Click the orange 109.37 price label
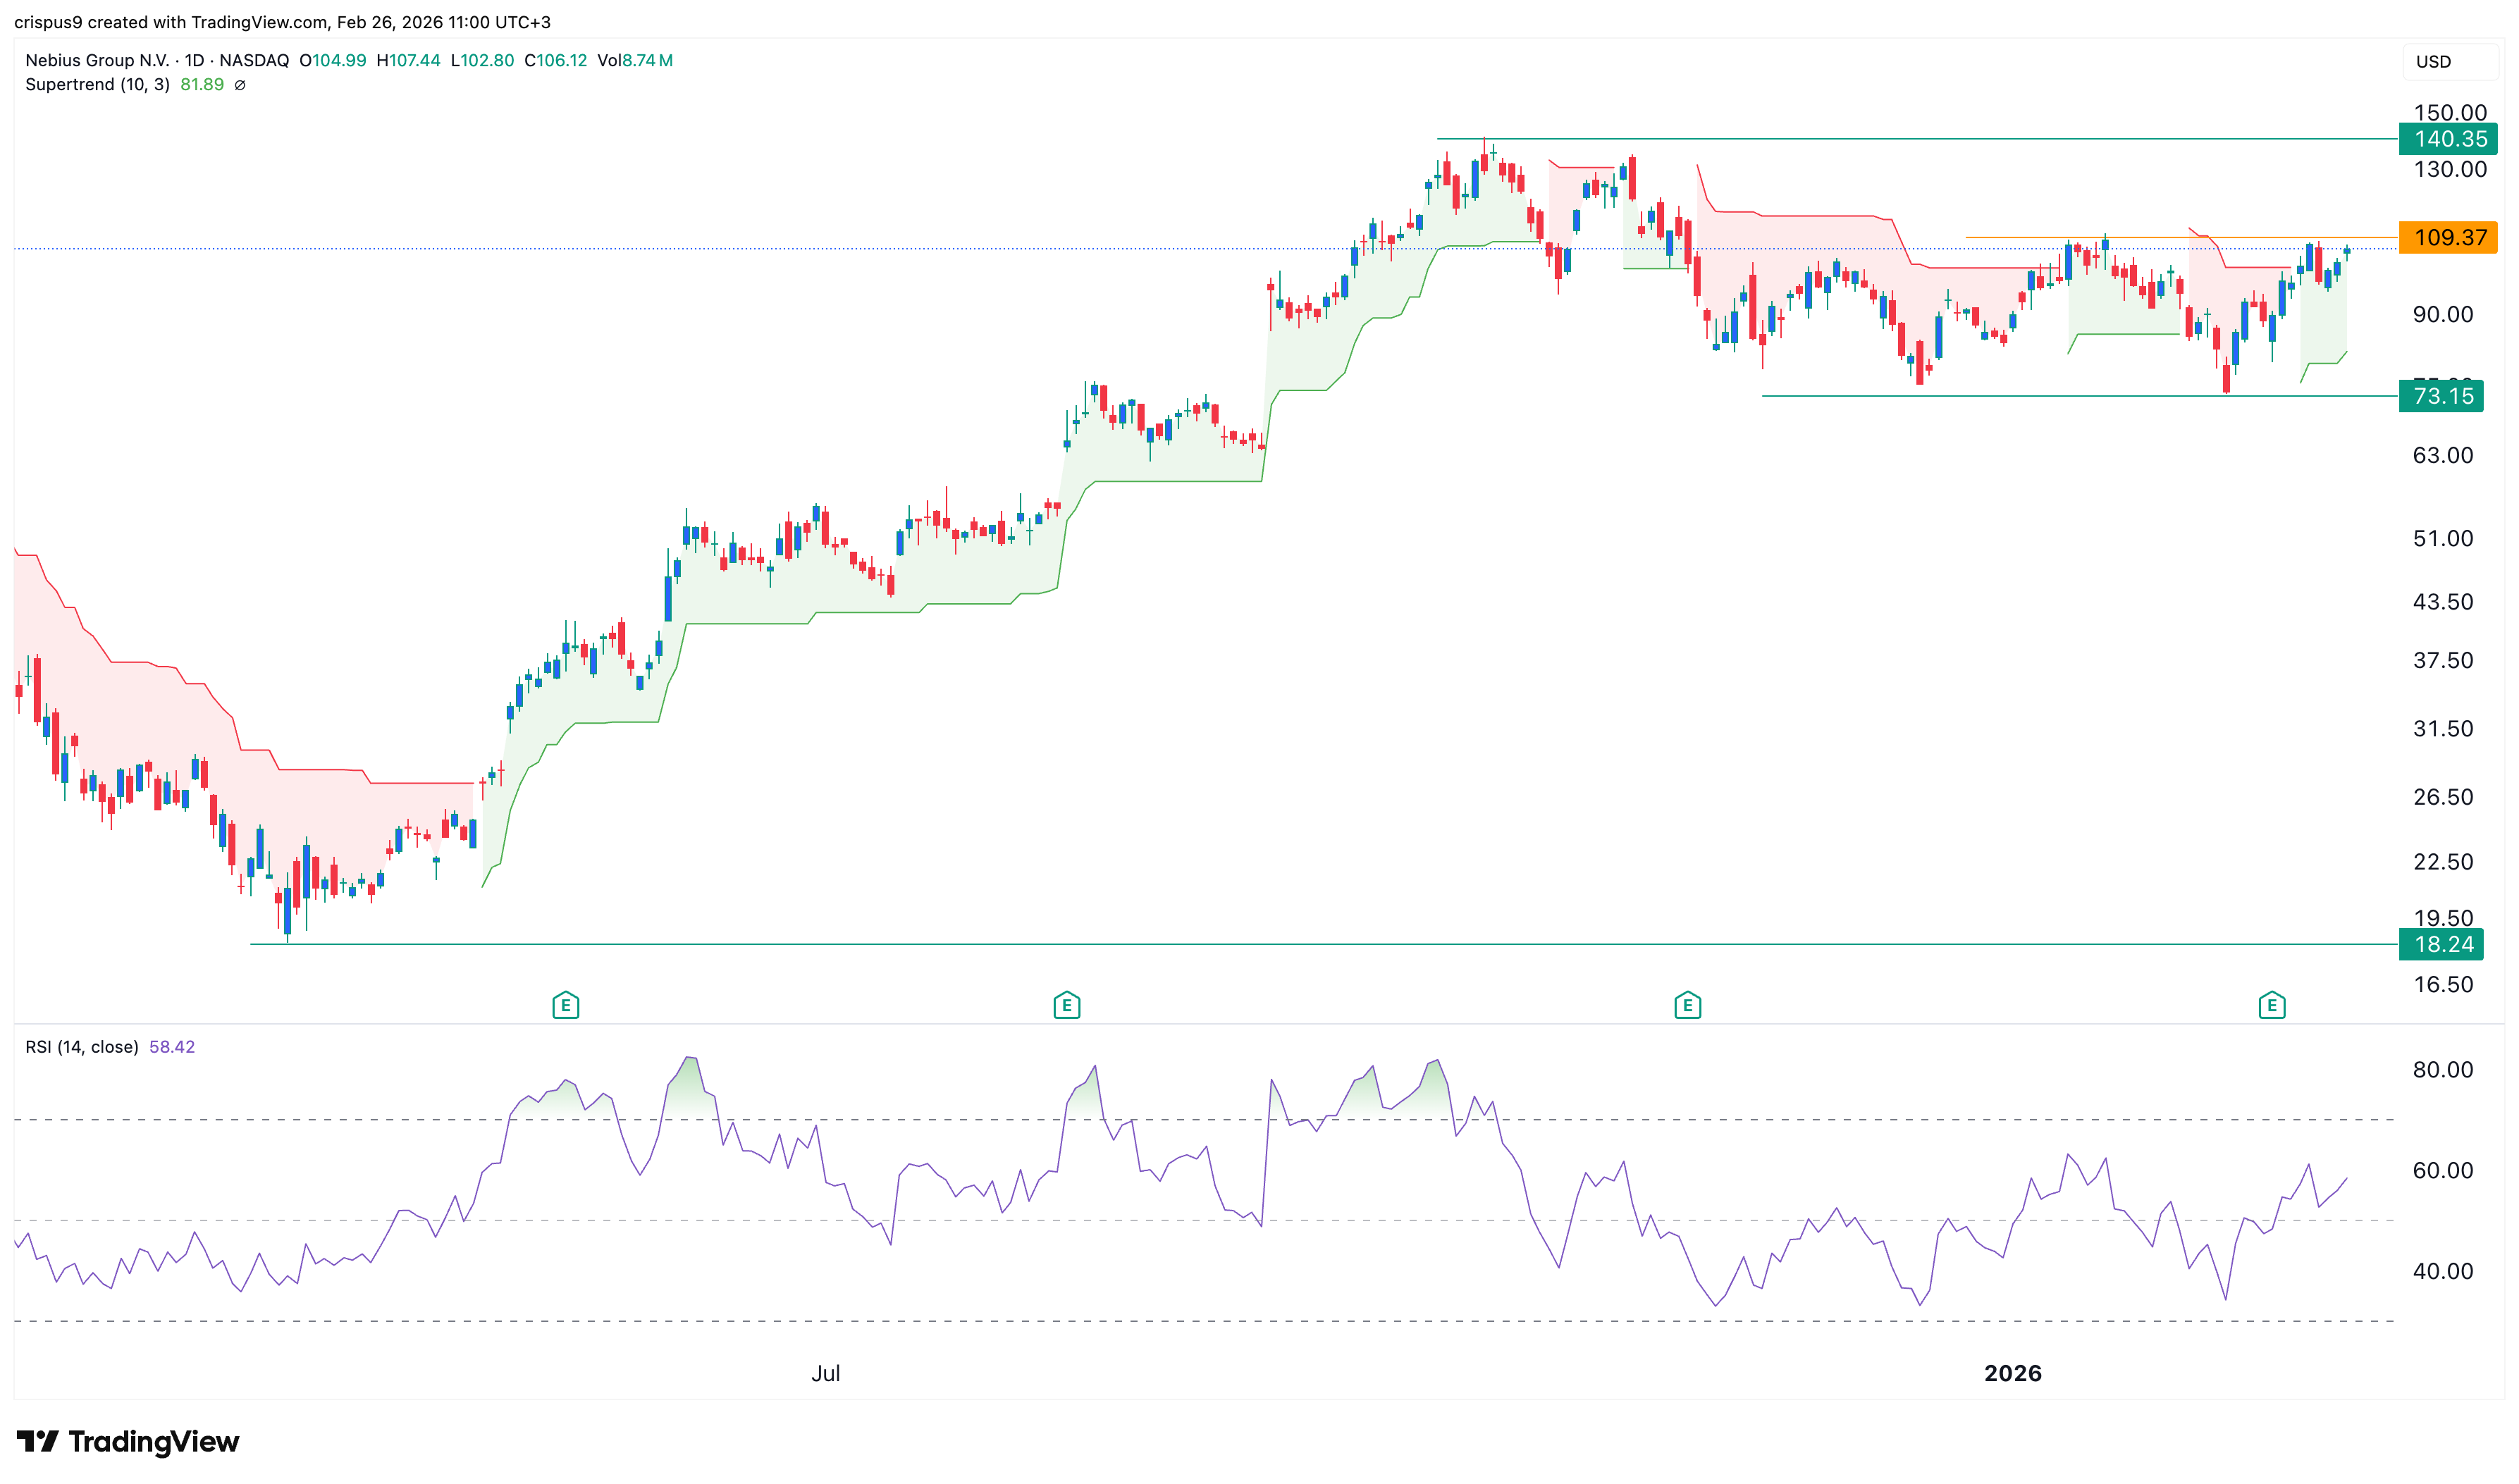 pos(2448,237)
